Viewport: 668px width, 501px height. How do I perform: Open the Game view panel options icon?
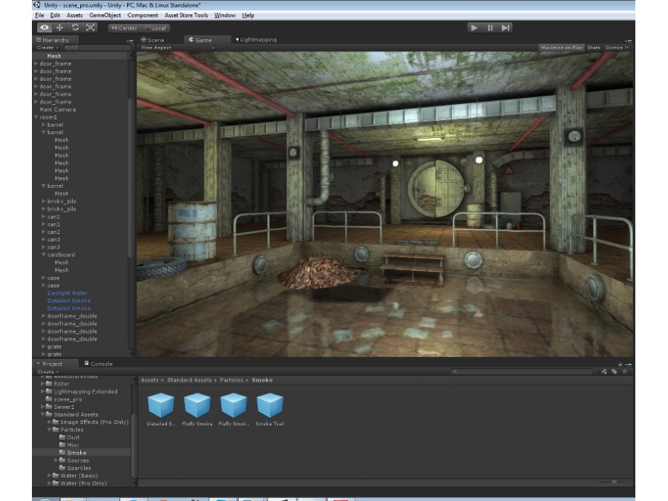[628, 41]
